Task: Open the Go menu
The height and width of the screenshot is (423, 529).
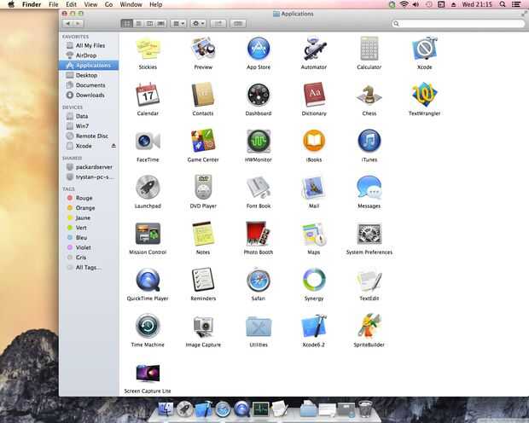Action: (108, 4)
